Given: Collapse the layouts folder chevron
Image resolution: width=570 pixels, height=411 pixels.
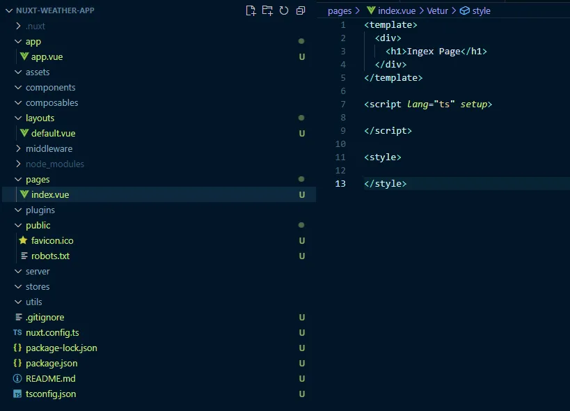Looking at the screenshot, I should click(x=18, y=118).
